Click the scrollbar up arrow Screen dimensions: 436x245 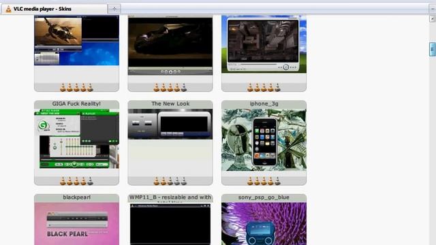pyautogui.click(x=433, y=19)
